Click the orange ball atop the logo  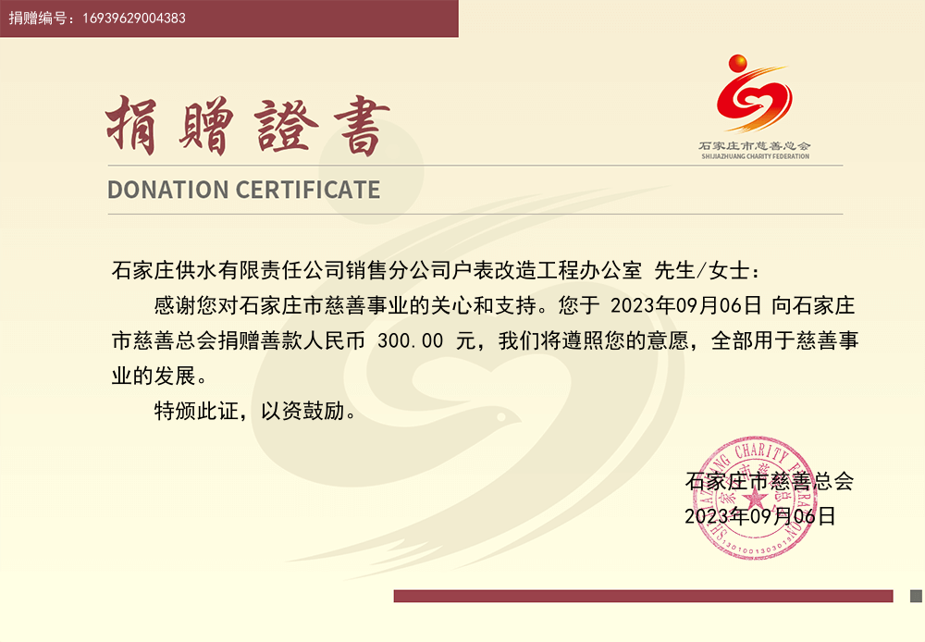coord(738,63)
